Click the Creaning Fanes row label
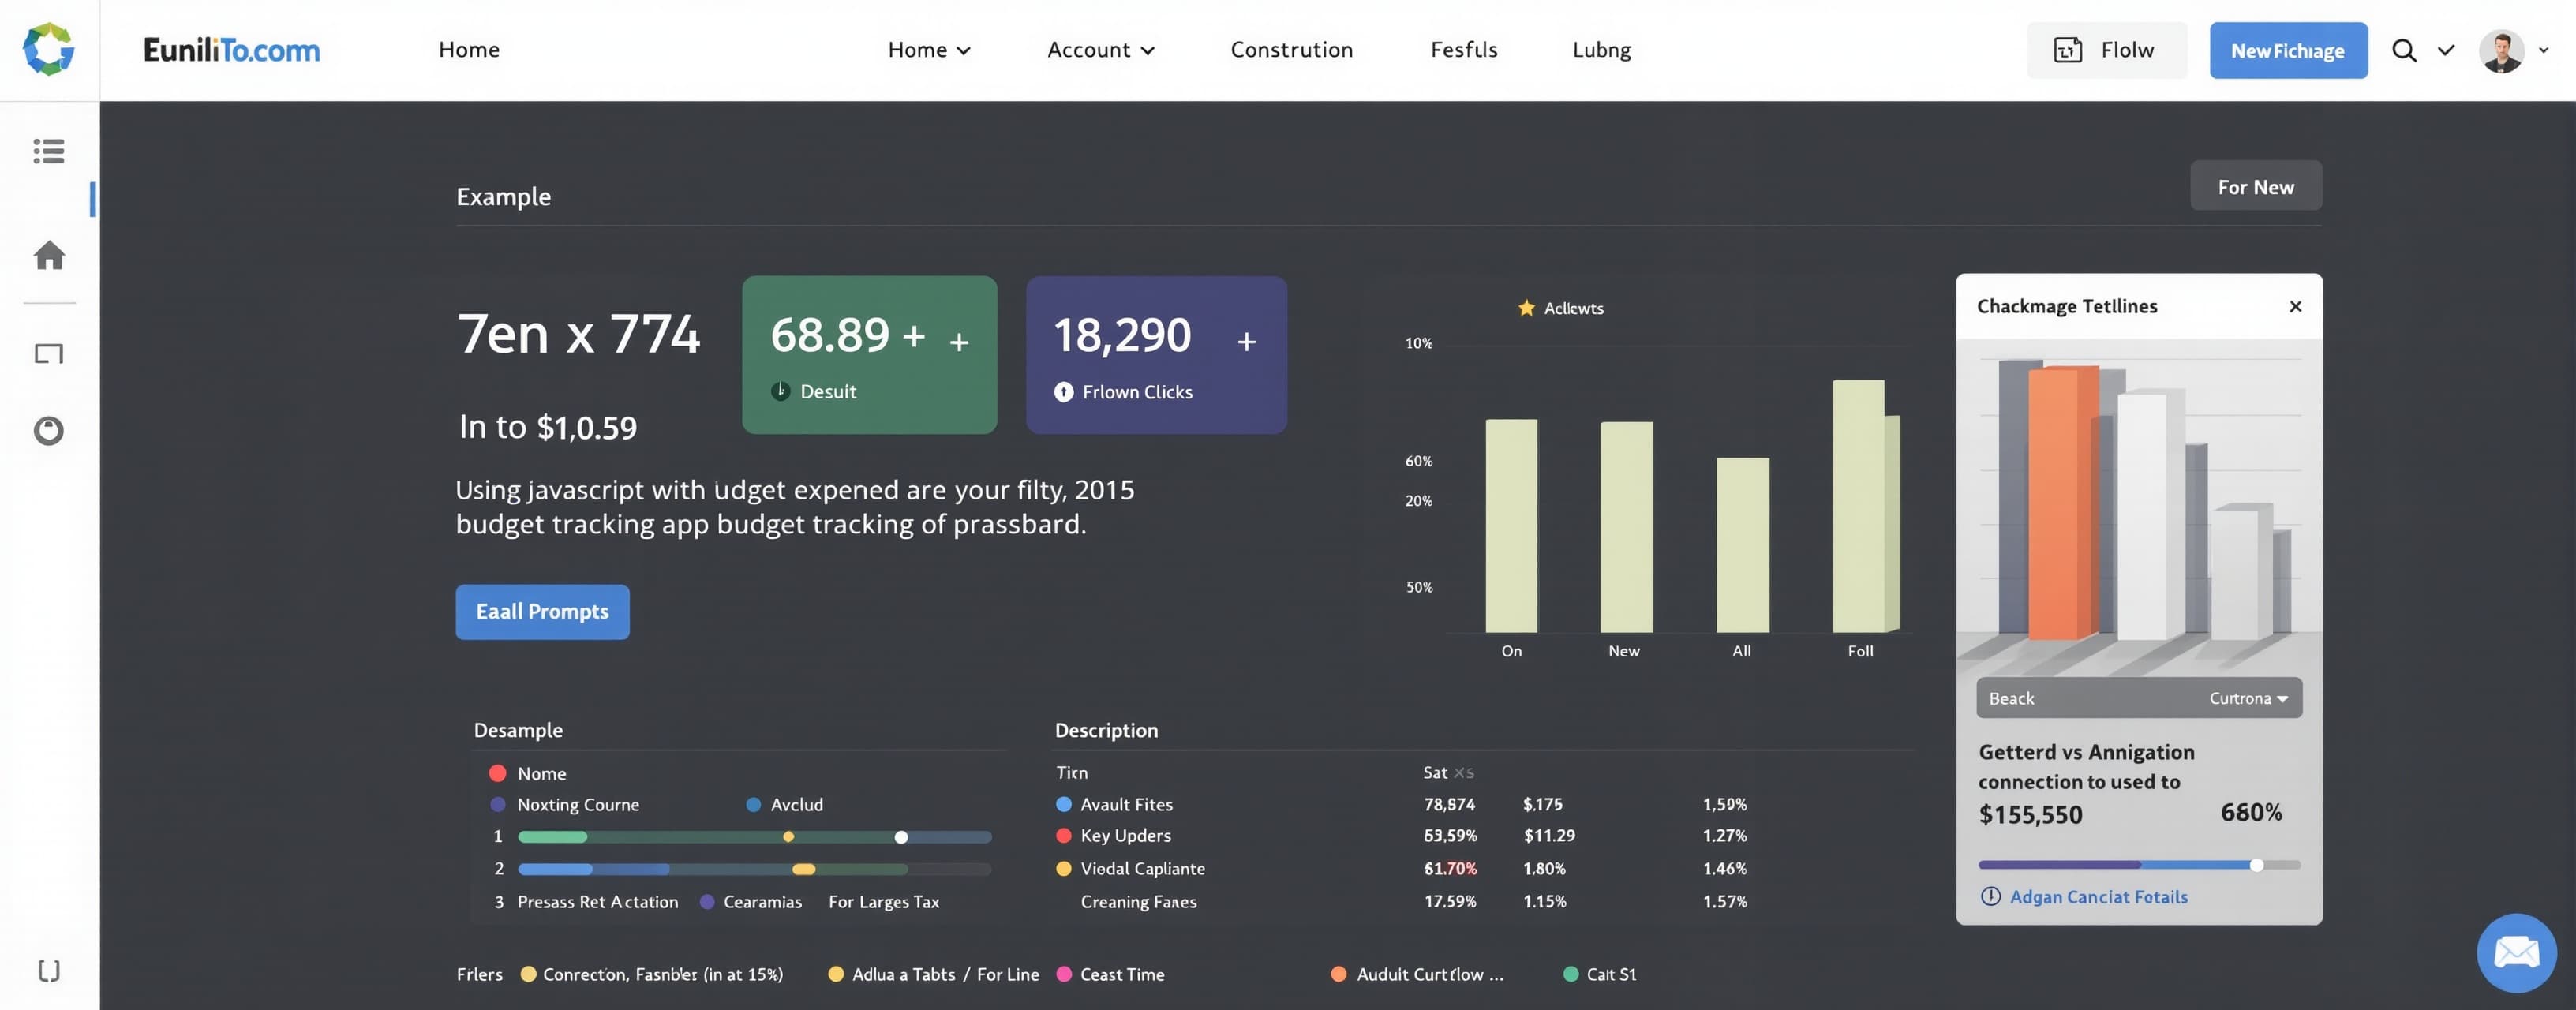 tap(1138, 901)
